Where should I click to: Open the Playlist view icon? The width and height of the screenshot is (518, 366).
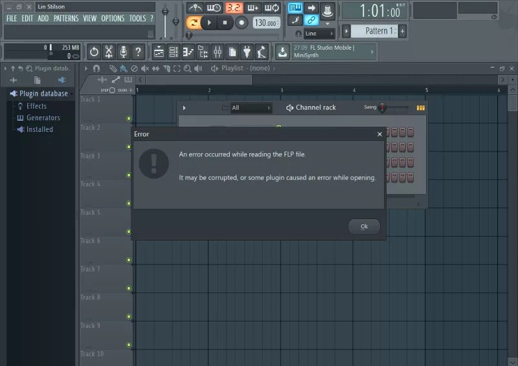tap(159, 52)
